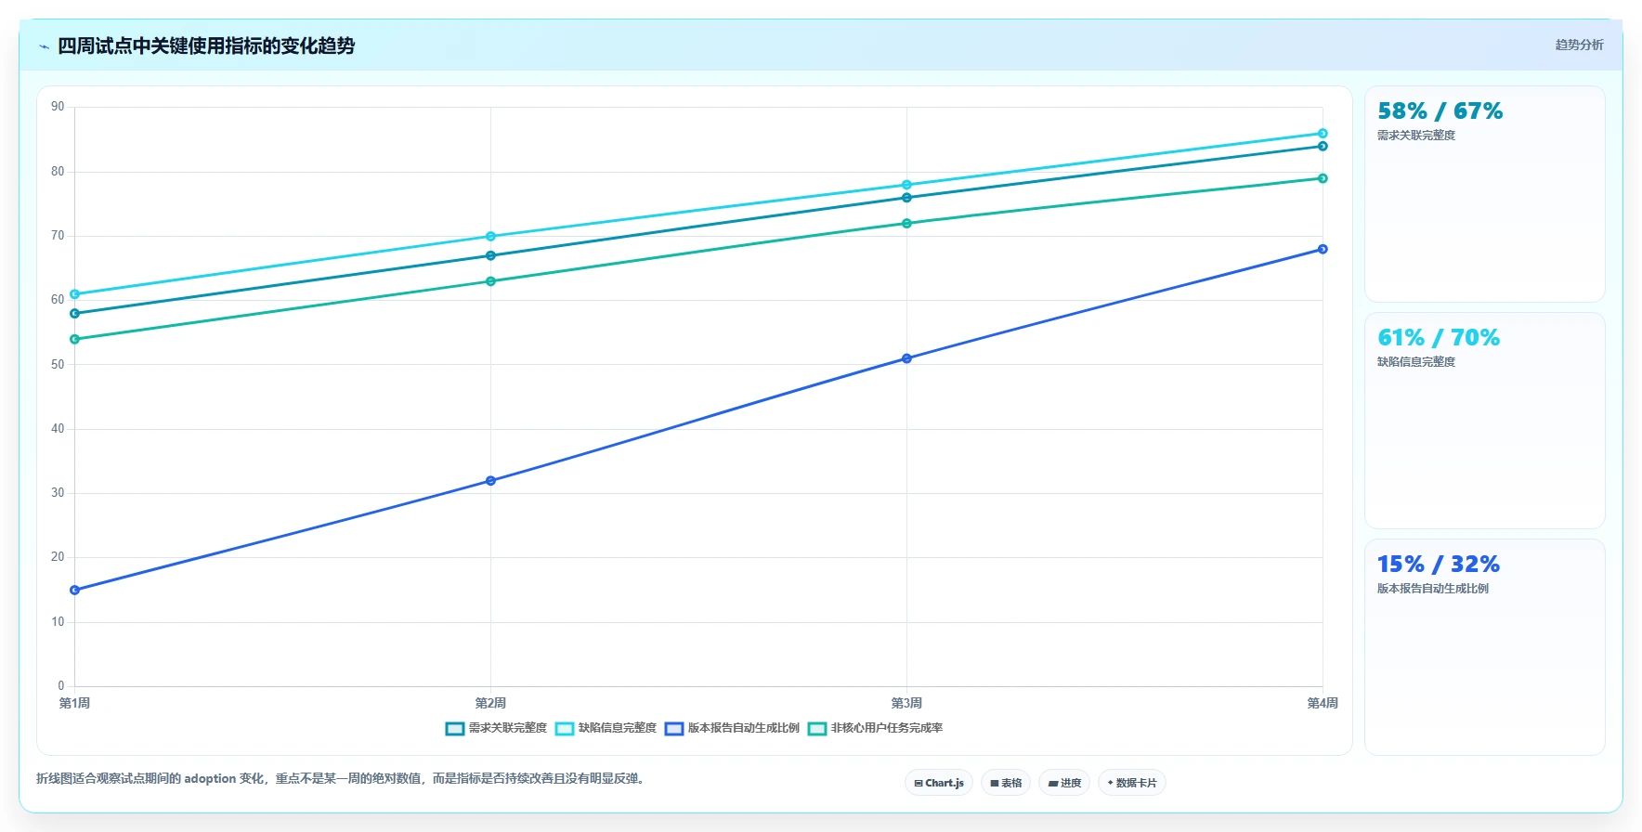Click 需求关联完整度 point at 第4周 (84)

tap(1323, 147)
